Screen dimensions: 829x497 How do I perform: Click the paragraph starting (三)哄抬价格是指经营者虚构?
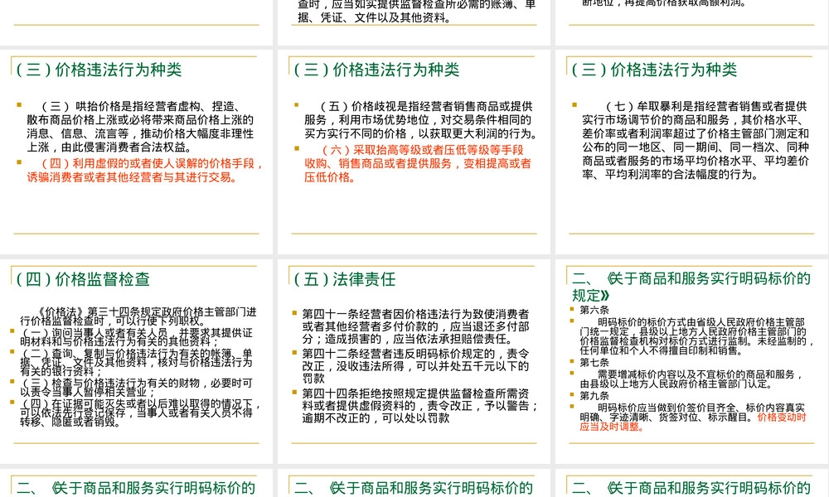click(140, 127)
